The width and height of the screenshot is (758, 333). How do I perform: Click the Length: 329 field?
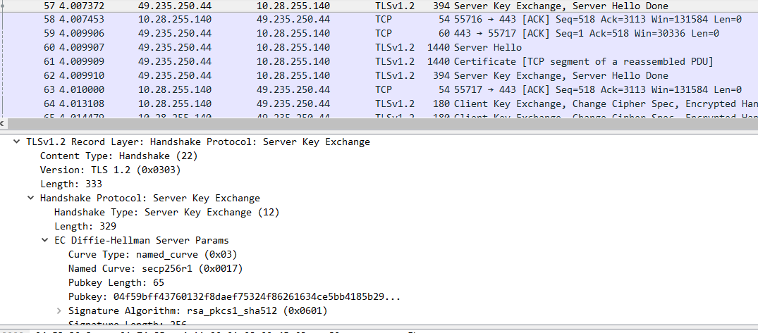coord(85,226)
